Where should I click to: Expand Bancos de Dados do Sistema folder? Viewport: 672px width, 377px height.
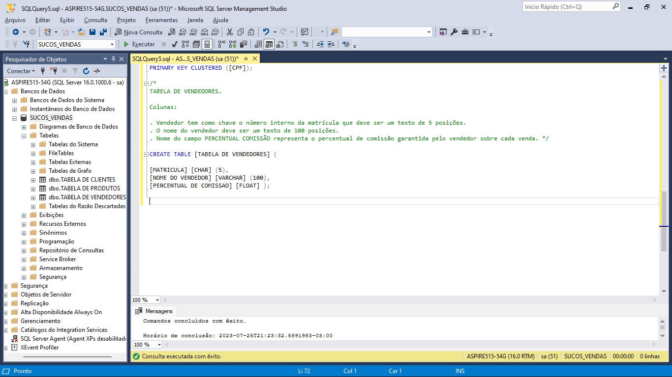(14, 100)
